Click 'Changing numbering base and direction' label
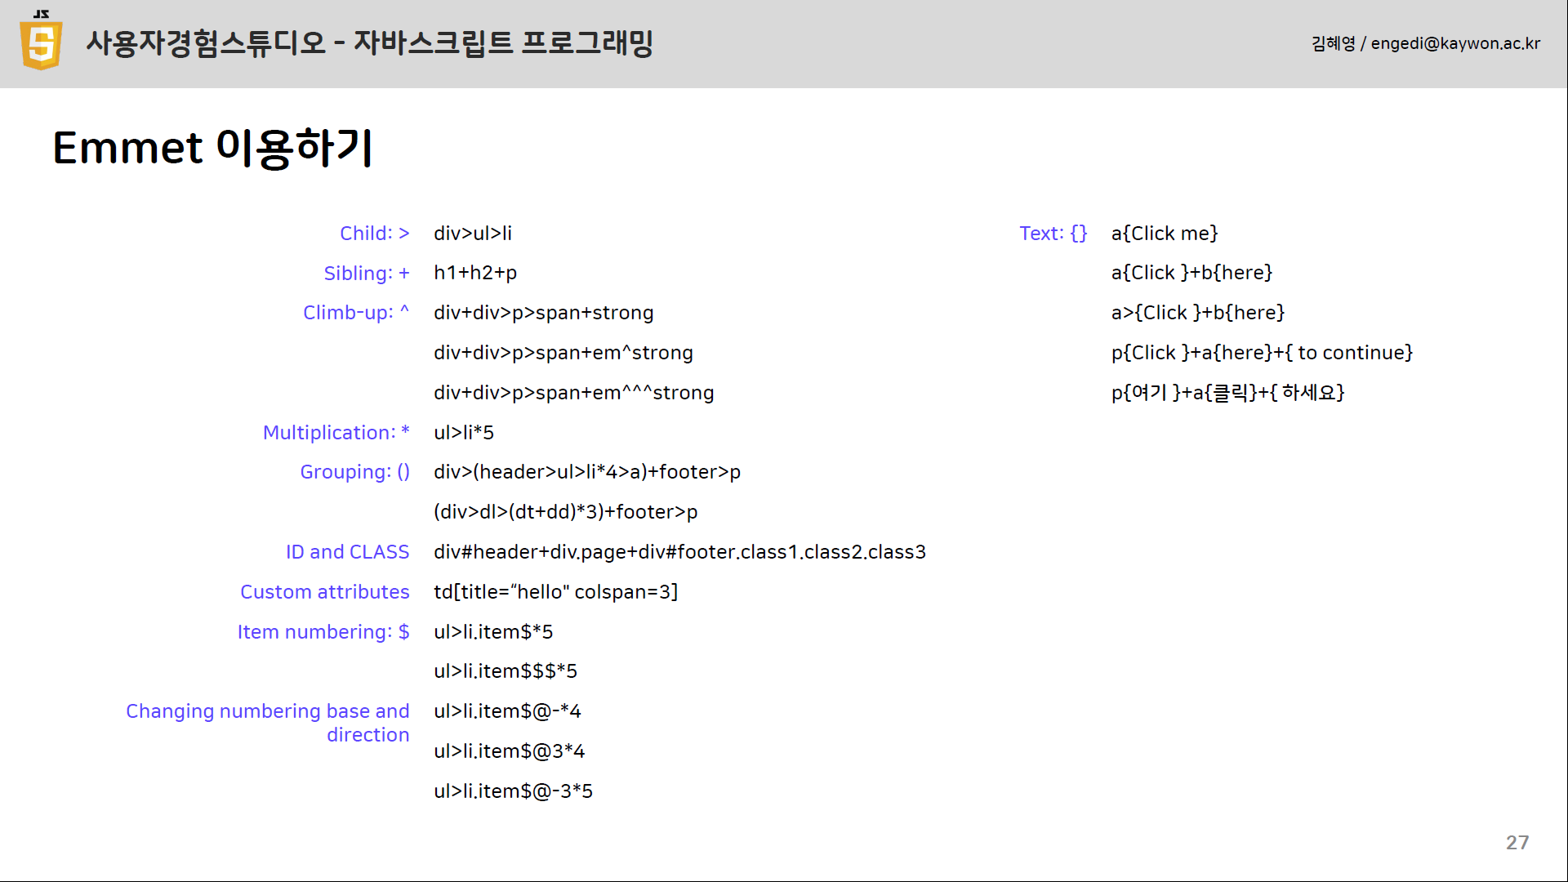The height and width of the screenshot is (882, 1568). point(267,723)
